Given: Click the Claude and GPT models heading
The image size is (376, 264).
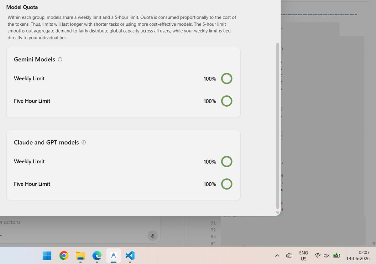Looking at the screenshot, I should 46,142.
